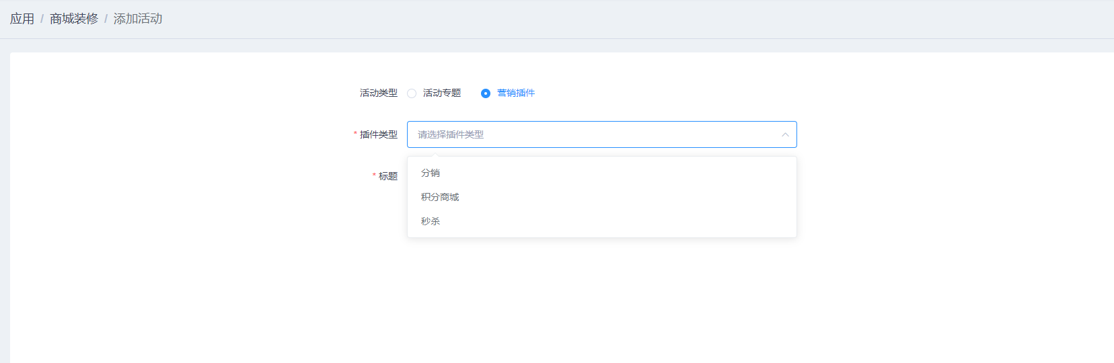Click the red asterisk beside 标题
Viewport: 1114px width, 363px height.
coord(374,176)
